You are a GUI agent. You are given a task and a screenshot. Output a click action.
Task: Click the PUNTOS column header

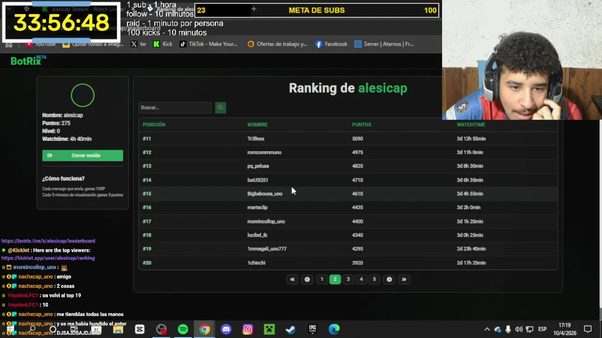(x=362, y=124)
